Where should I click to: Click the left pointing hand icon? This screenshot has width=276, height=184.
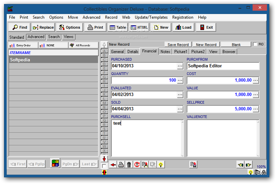coord(241,165)
